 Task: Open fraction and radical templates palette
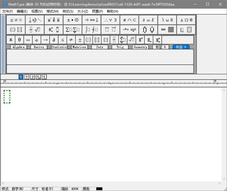coord(35,30)
